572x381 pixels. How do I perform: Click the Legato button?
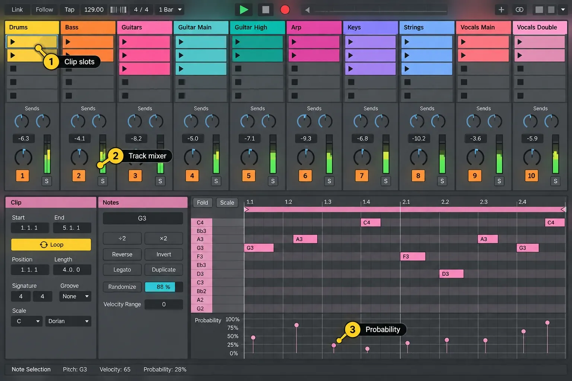(x=122, y=269)
